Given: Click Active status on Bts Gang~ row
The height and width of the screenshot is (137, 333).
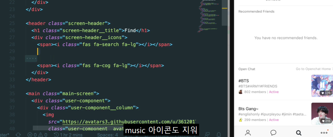Looking at the screenshot, I should click(274, 120).
